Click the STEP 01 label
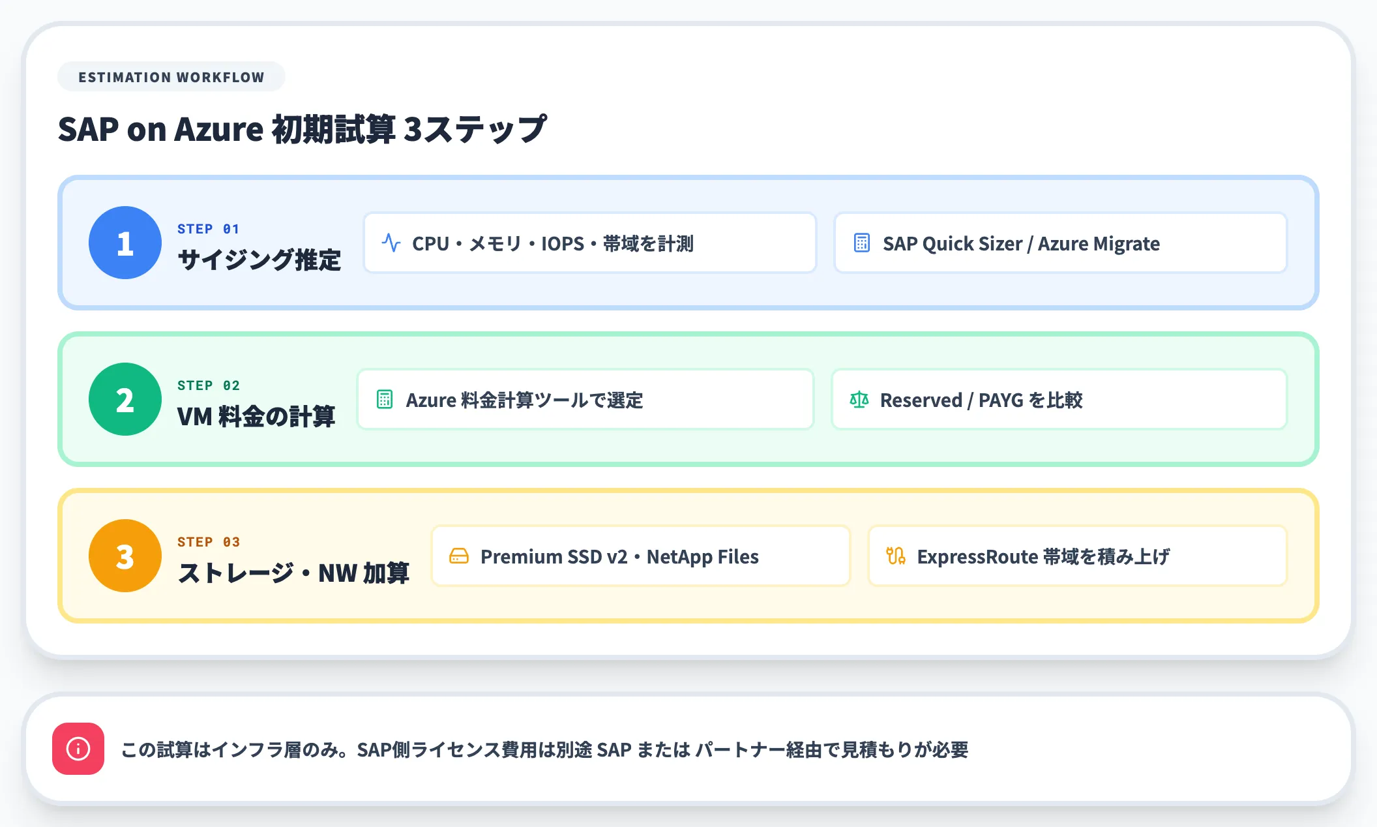 [209, 229]
